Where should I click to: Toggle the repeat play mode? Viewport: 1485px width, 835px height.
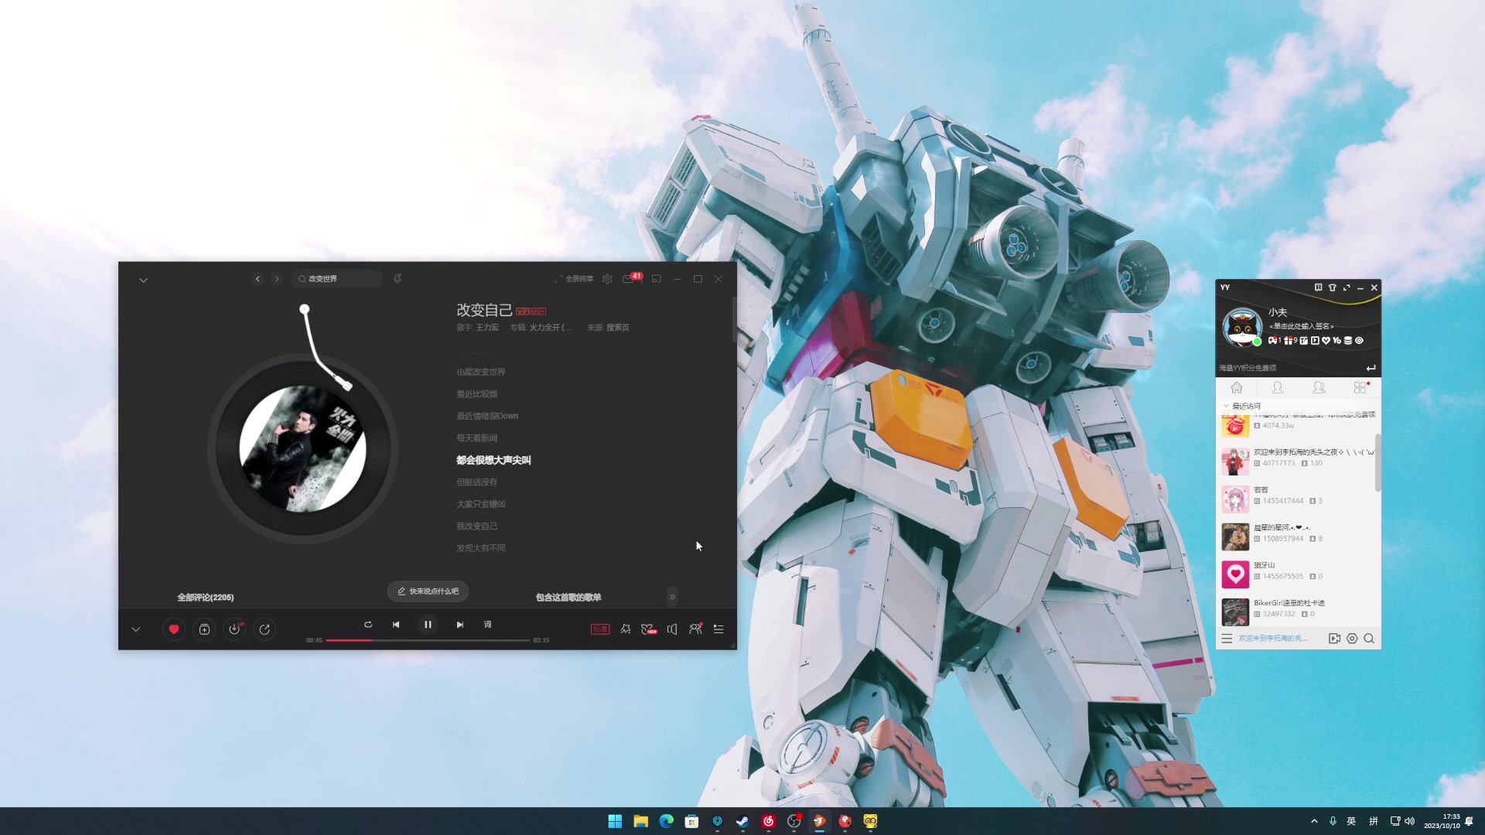pos(368,625)
